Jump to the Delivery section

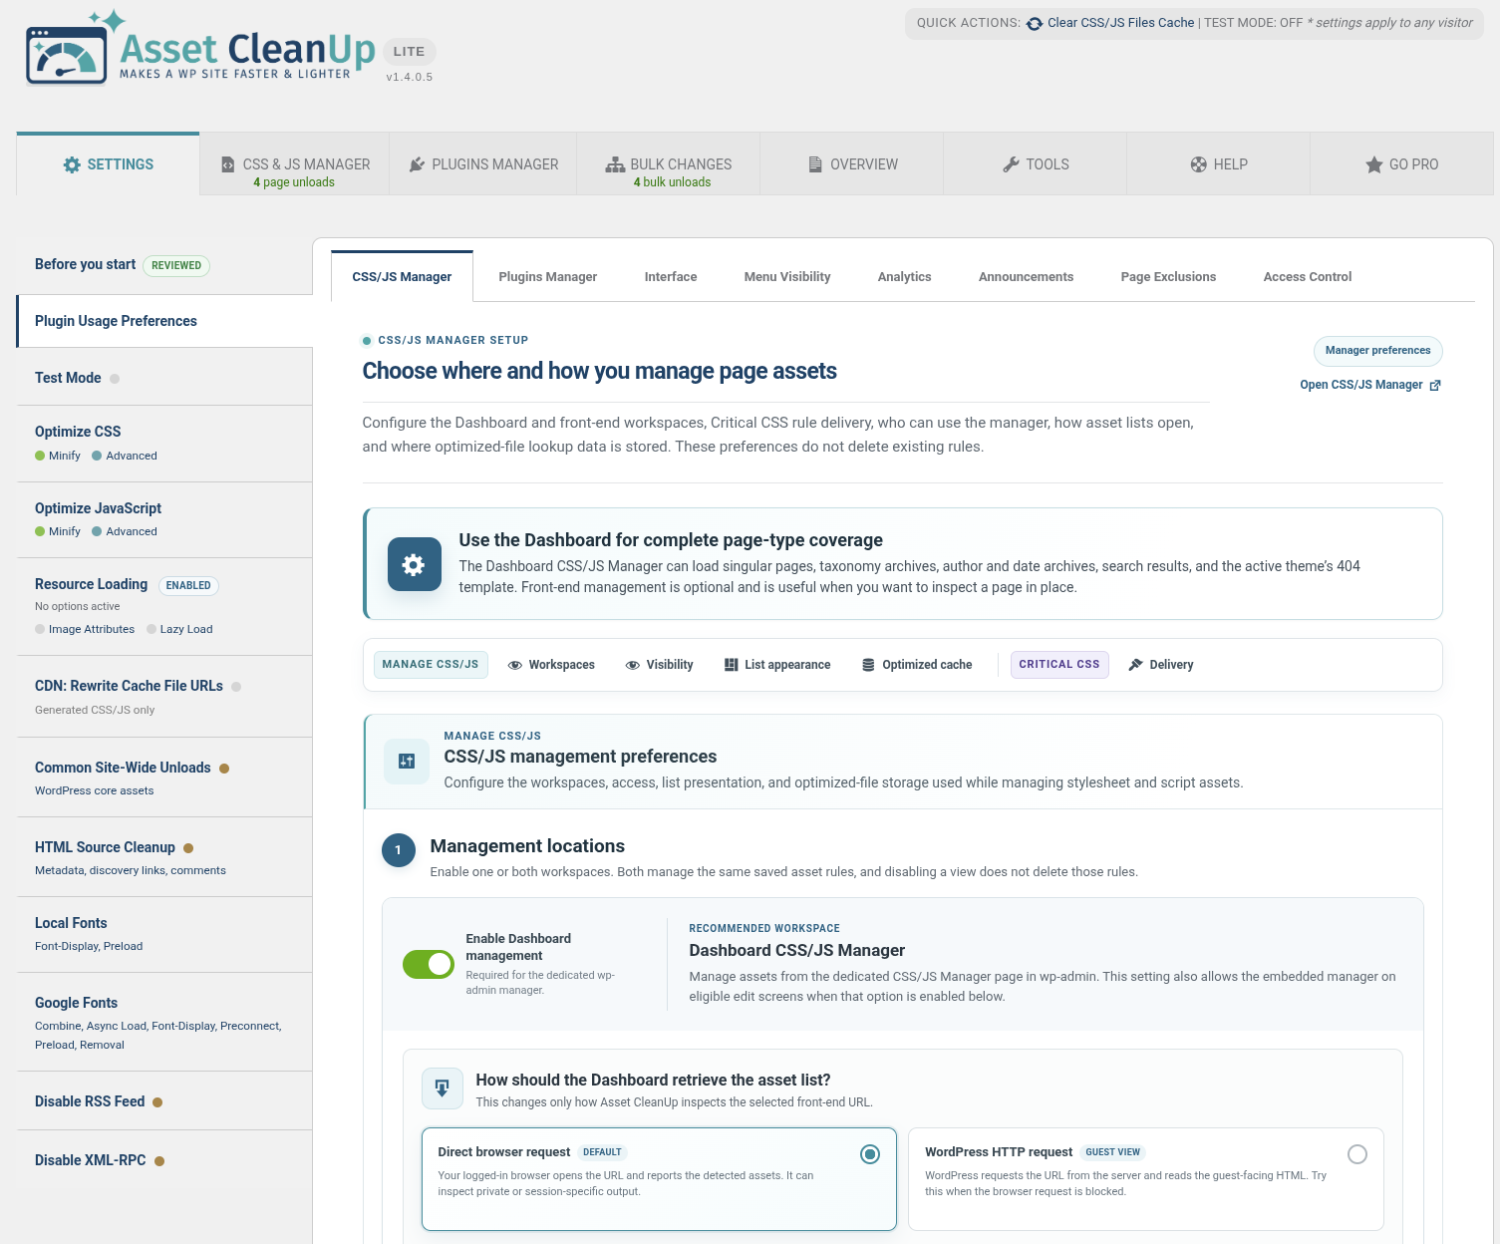[x=1161, y=665]
